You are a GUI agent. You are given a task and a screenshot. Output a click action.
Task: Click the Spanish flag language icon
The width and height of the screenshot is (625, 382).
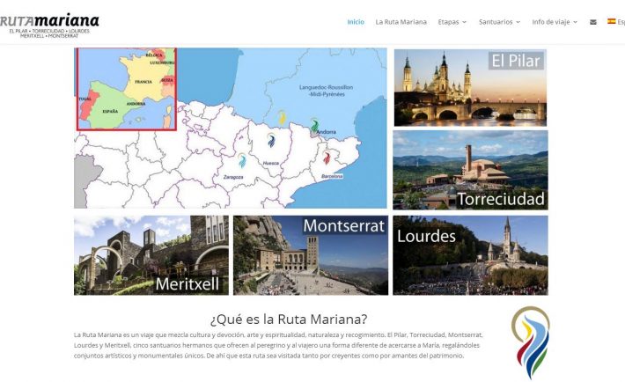tap(611, 22)
